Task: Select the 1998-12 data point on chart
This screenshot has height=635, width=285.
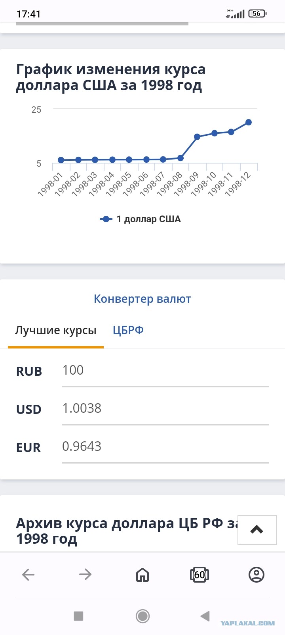Action: tap(249, 122)
